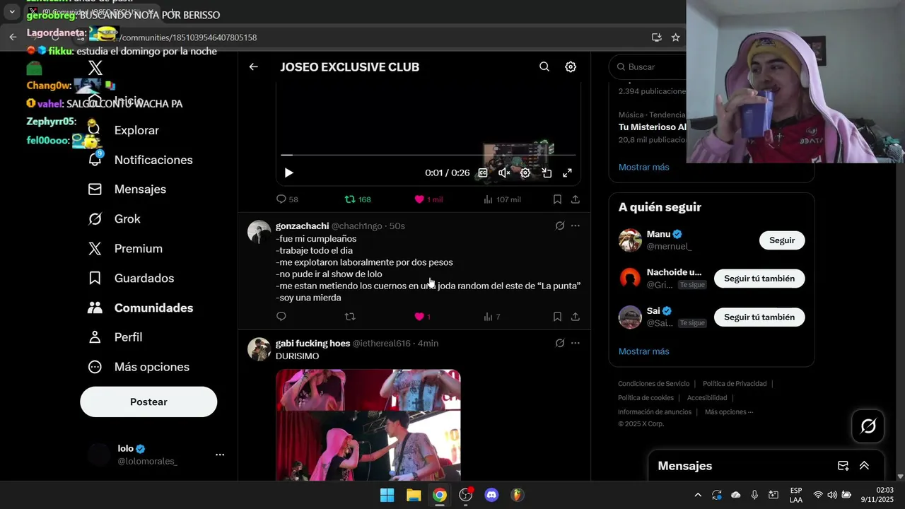Open Discord from the taskbar
This screenshot has height=509, width=905.
pyautogui.click(x=492, y=495)
